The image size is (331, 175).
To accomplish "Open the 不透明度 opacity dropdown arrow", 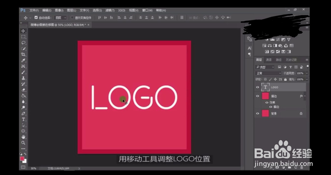I will (x=307, y=73).
